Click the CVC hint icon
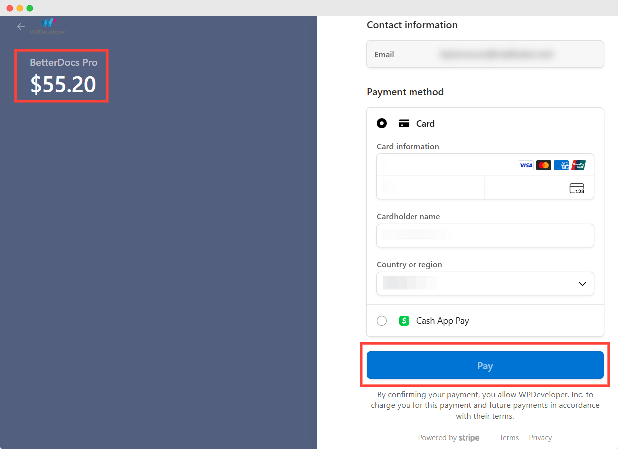The width and height of the screenshot is (618, 449). (577, 188)
